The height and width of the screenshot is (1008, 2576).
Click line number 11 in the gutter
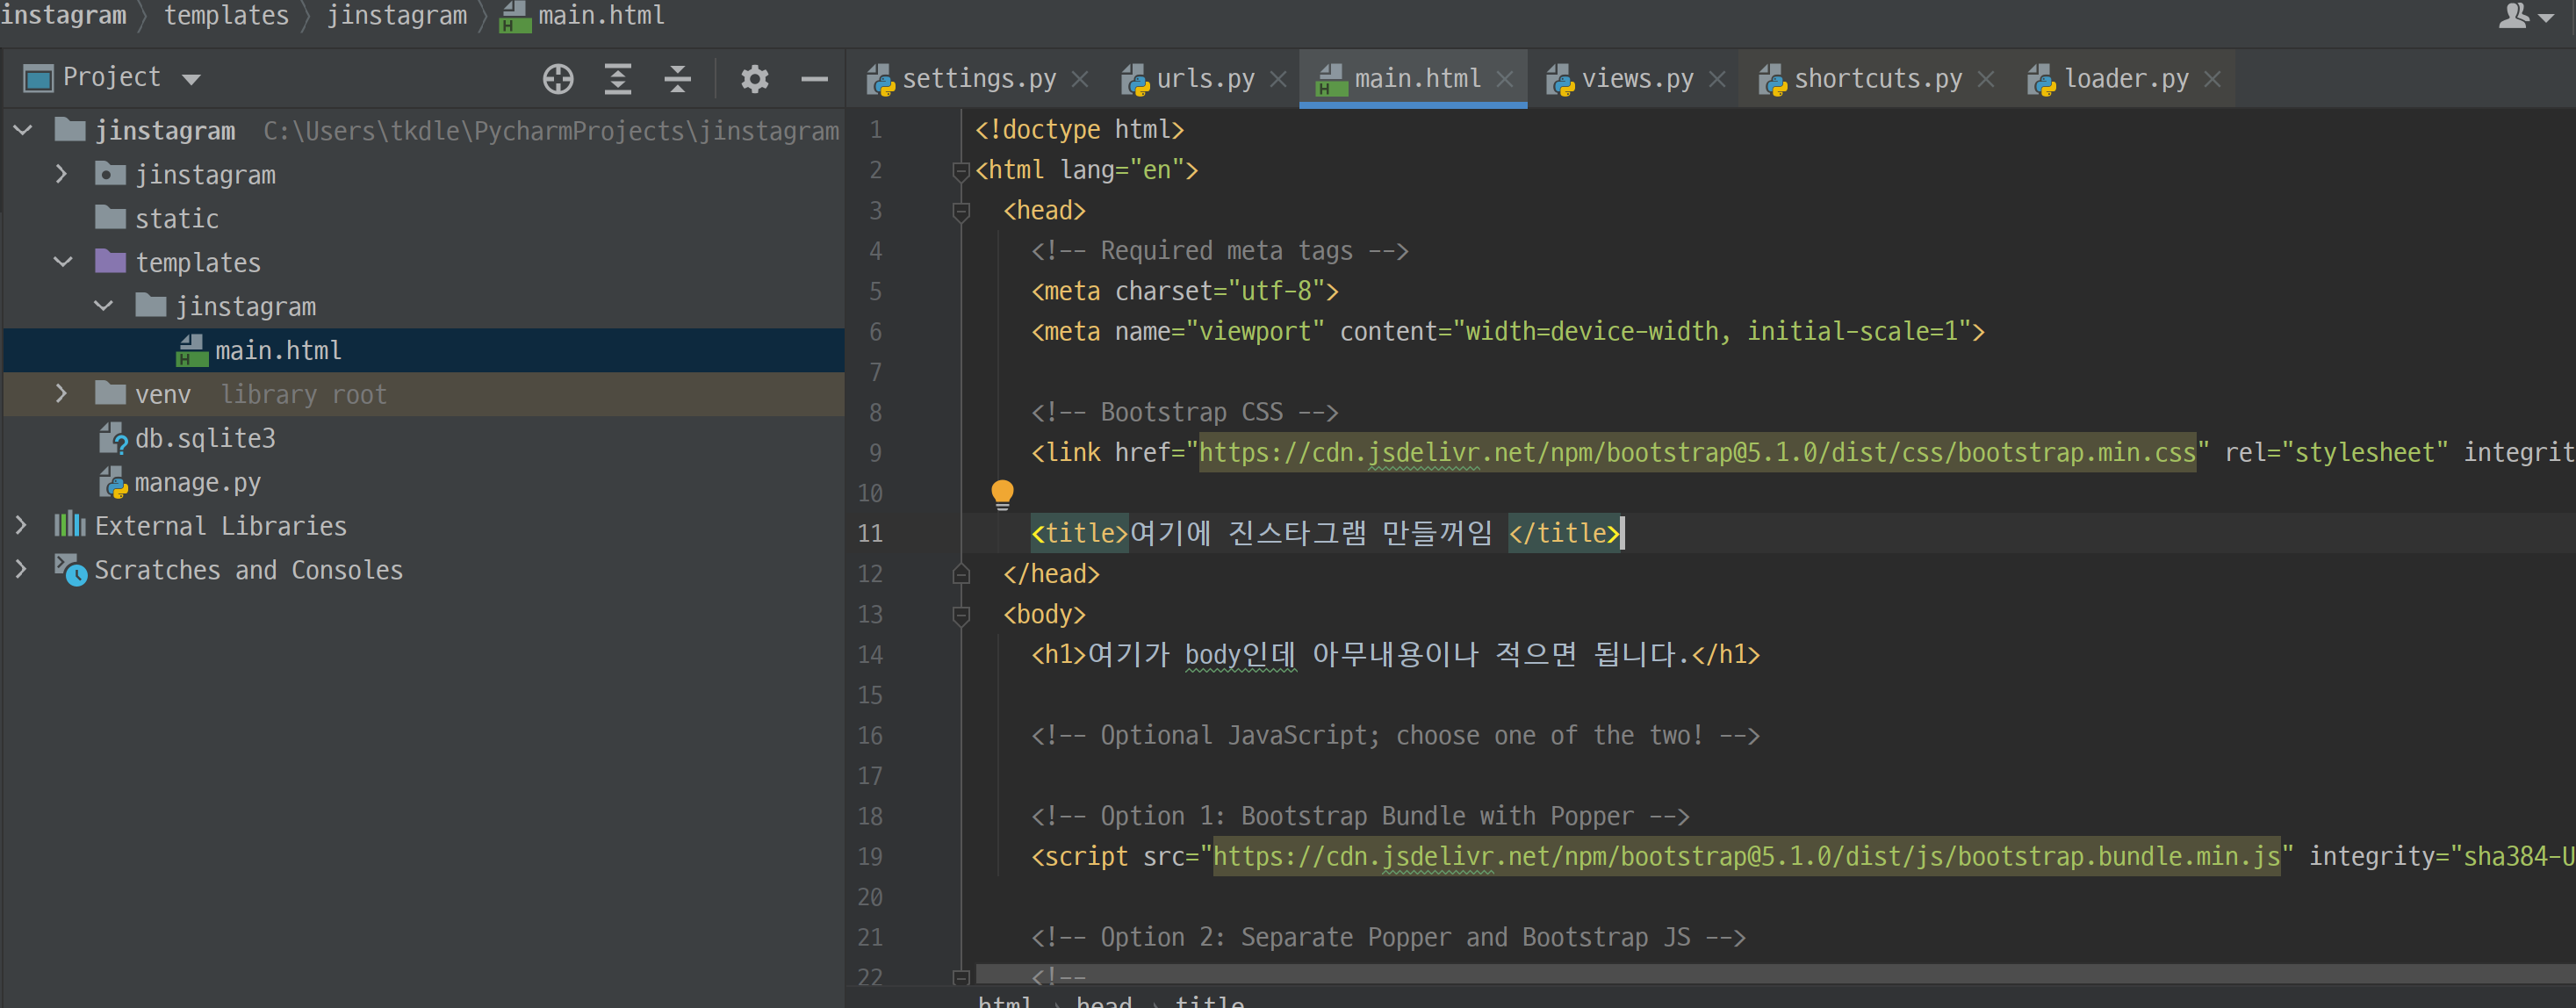[870, 534]
